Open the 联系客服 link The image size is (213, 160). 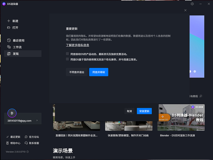(x=34, y=143)
